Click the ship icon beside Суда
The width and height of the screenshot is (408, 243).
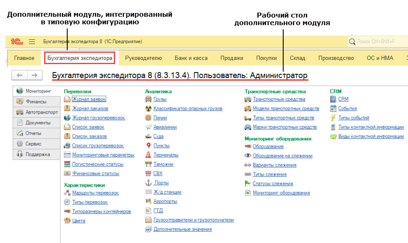[x=148, y=136]
